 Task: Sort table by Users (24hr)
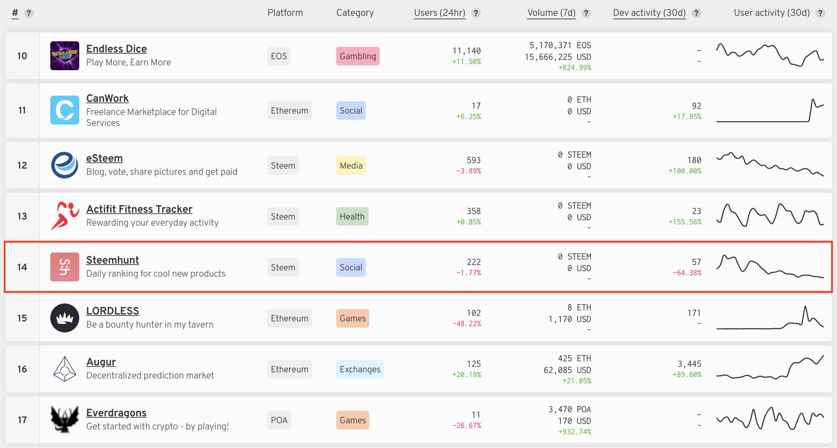pos(440,13)
